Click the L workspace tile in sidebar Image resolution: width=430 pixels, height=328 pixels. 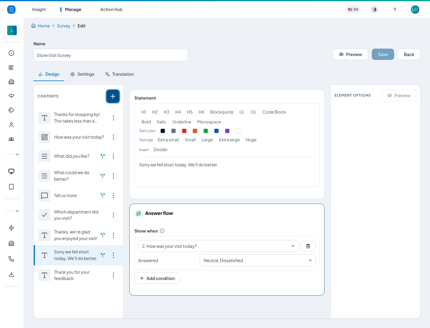point(12,30)
